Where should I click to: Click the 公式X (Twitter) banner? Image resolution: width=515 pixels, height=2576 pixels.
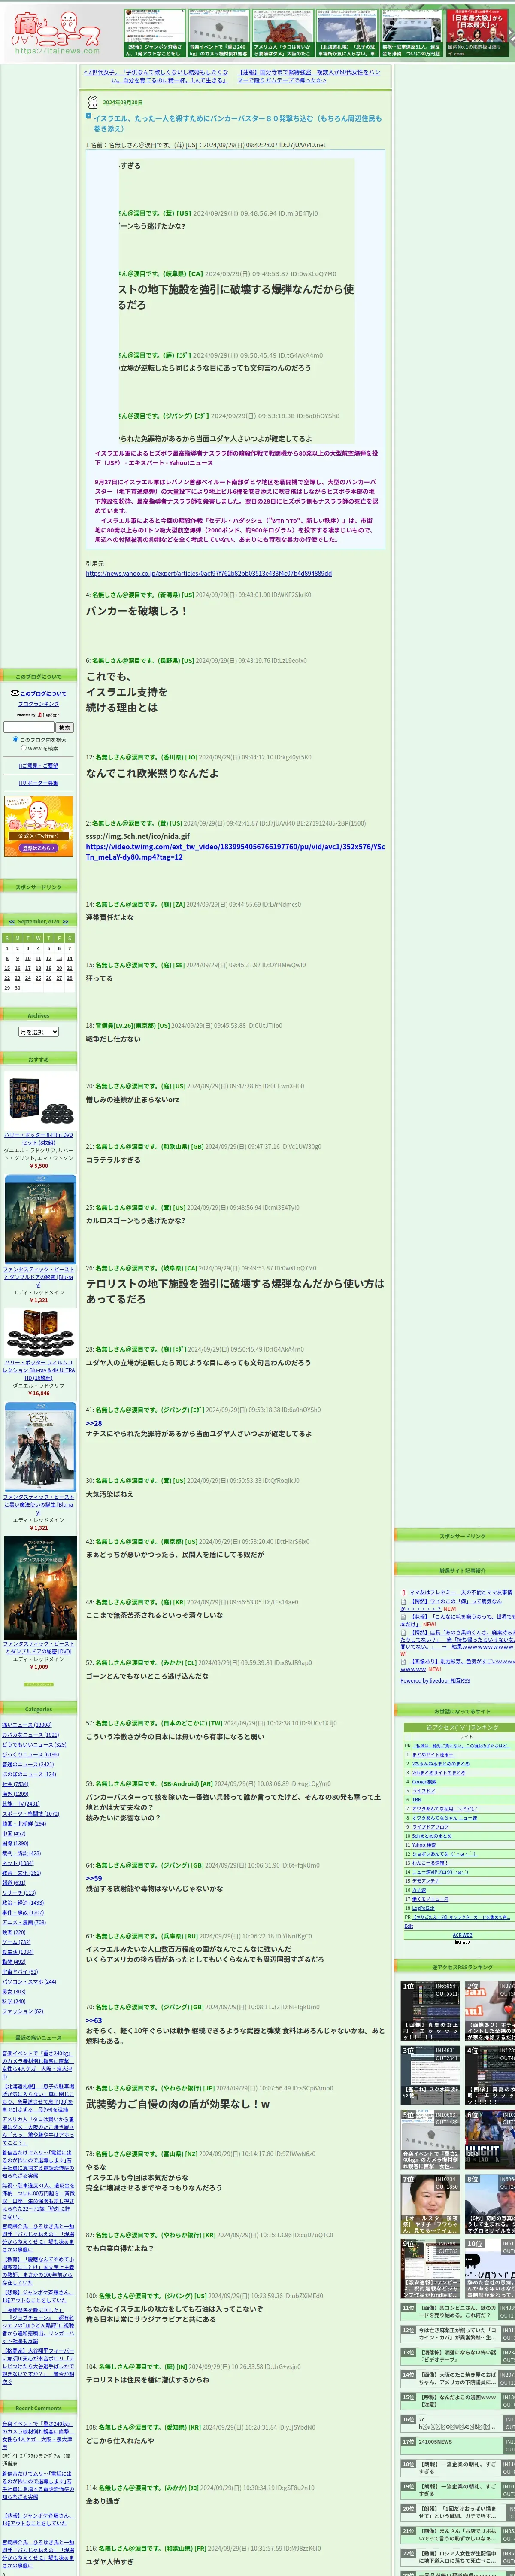[38, 826]
